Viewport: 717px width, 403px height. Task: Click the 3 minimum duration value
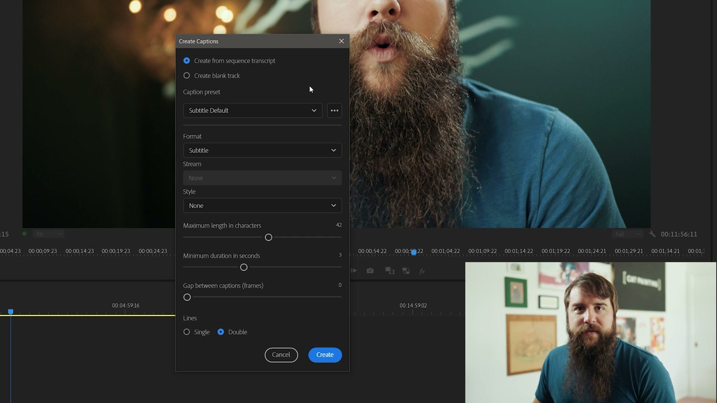point(340,255)
